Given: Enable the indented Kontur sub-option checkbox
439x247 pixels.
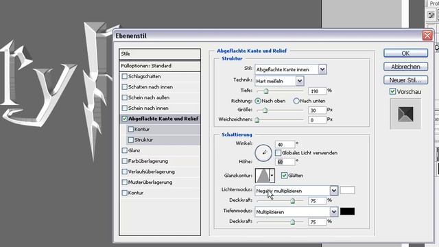Looking at the screenshot, I should (x=131, y=130).
